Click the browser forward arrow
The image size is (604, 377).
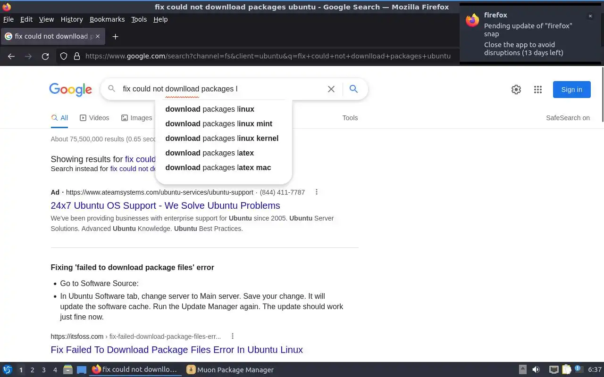[x=28, y=56]
